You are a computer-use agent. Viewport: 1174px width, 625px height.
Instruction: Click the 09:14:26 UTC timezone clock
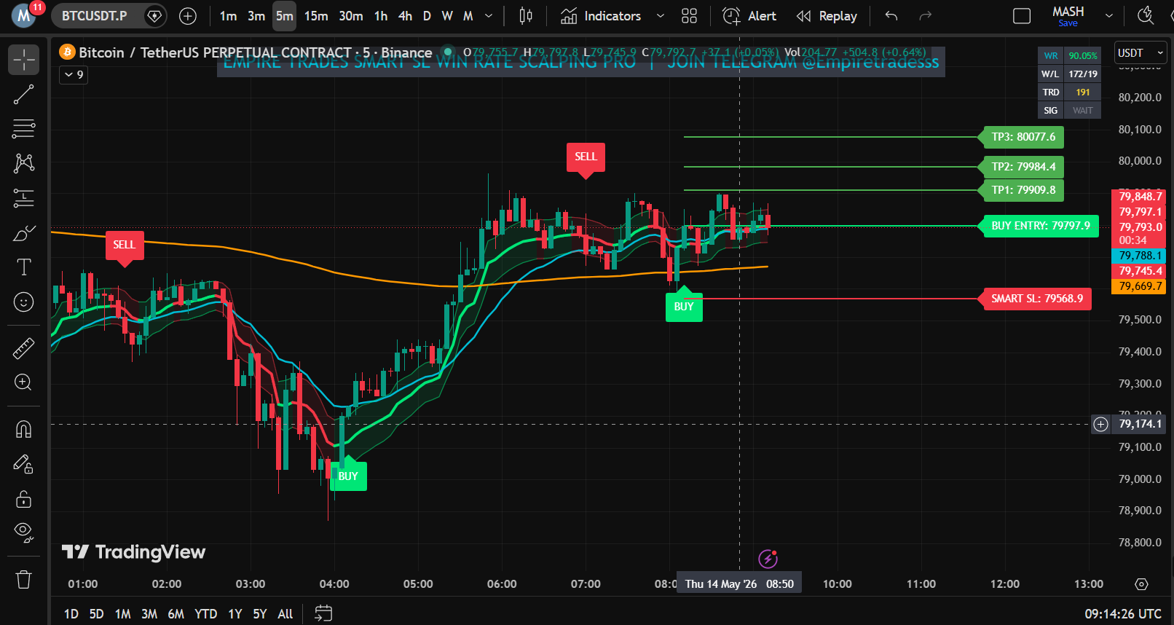tap(1123, 614)
